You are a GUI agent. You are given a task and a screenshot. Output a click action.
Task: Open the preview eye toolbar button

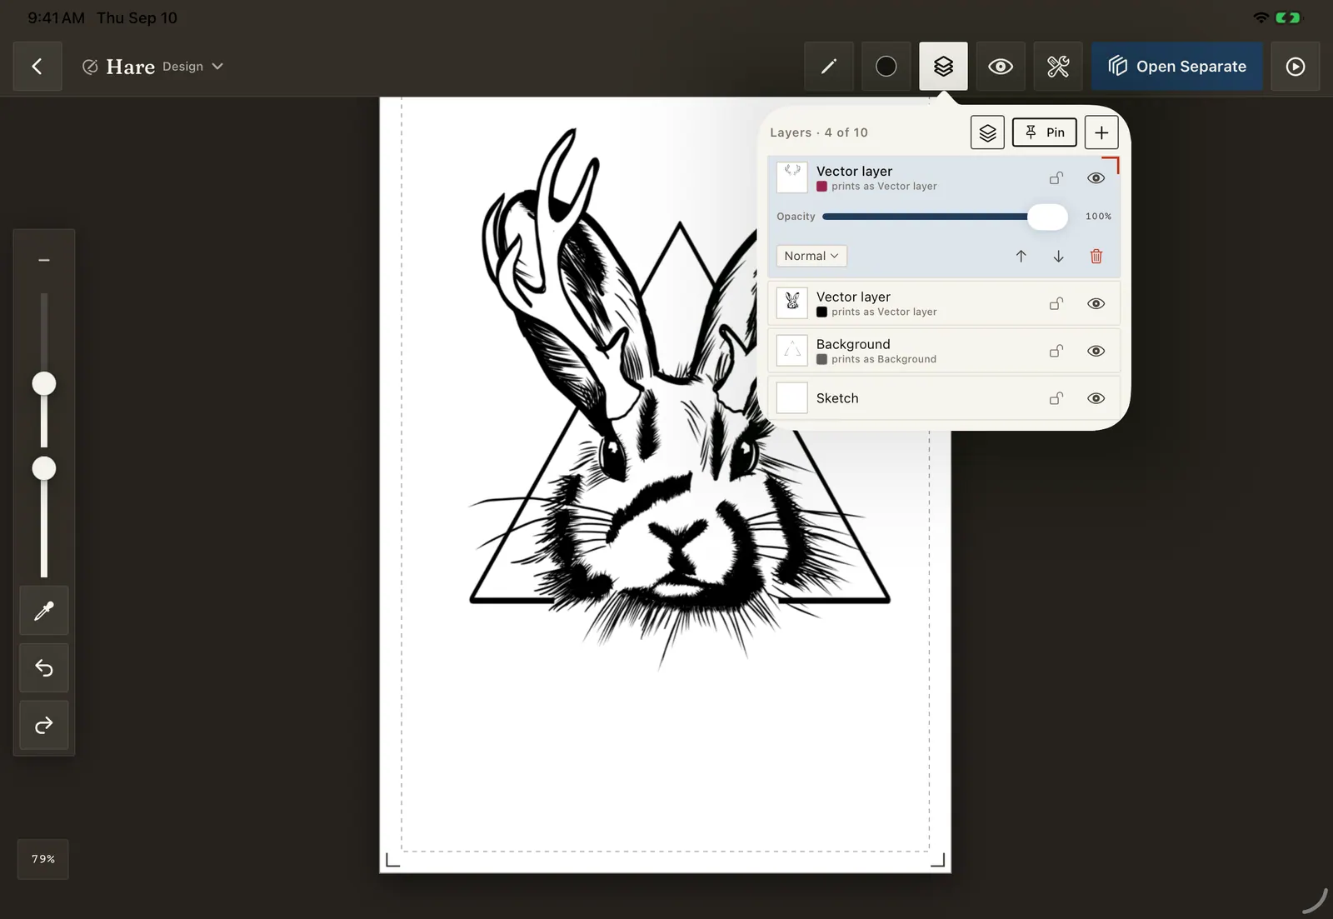[1001, 67]
